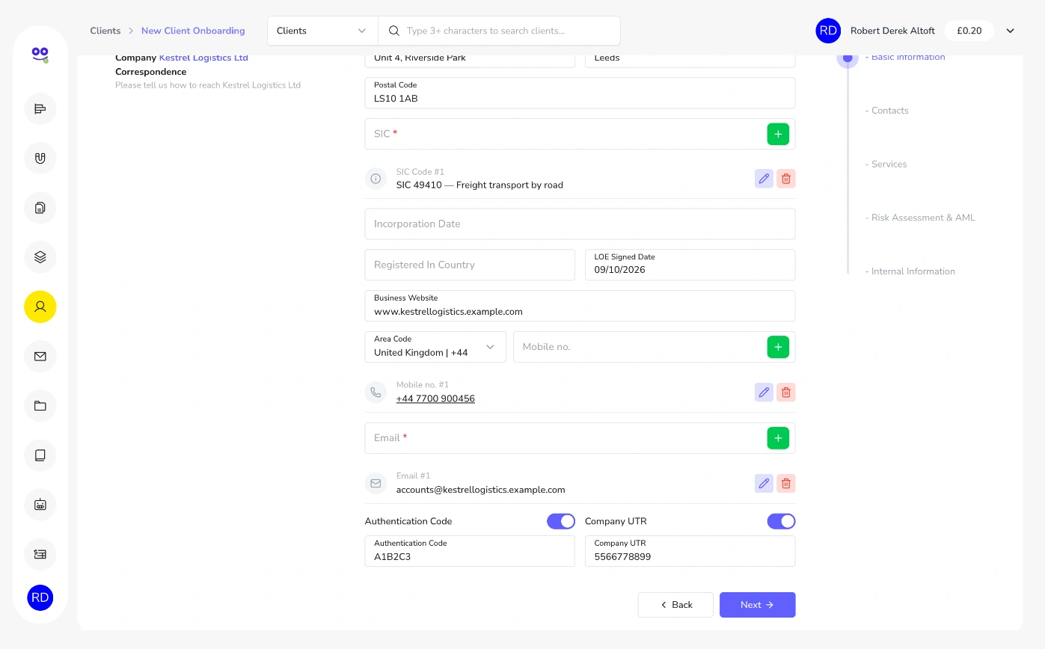Click the RD avatar in the sidebar
The width and height of the screenshot is (1045, 649).
pos(40,597)
